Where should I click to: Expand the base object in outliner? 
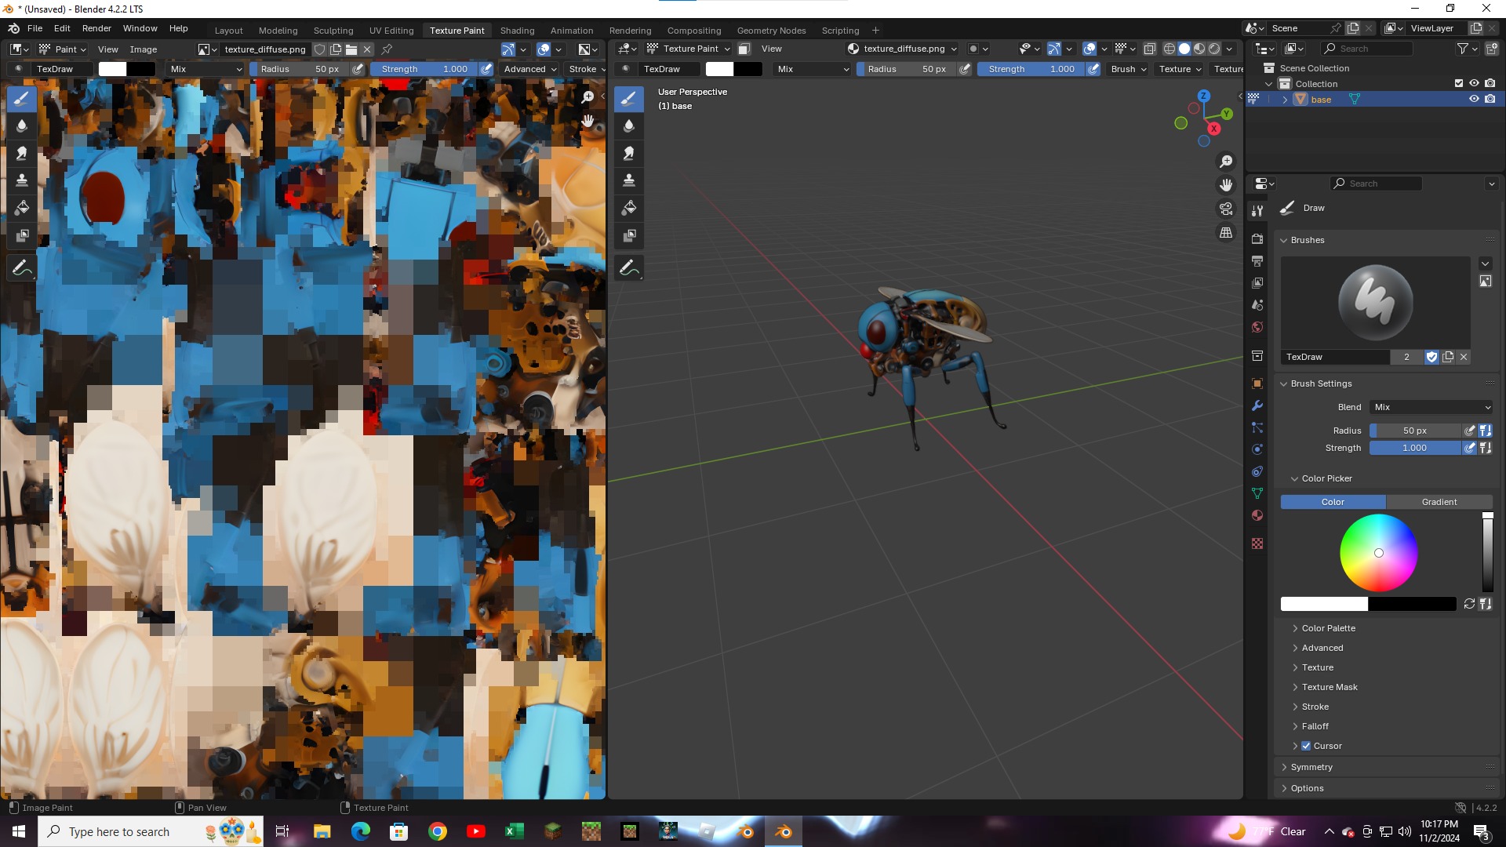click(1284, 99)
